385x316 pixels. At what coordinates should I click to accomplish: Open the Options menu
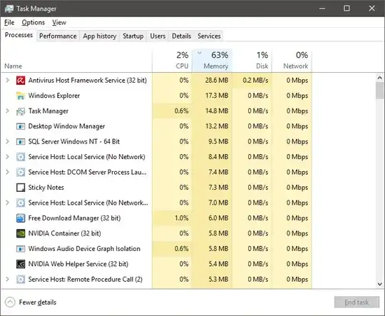click(33, 22)
